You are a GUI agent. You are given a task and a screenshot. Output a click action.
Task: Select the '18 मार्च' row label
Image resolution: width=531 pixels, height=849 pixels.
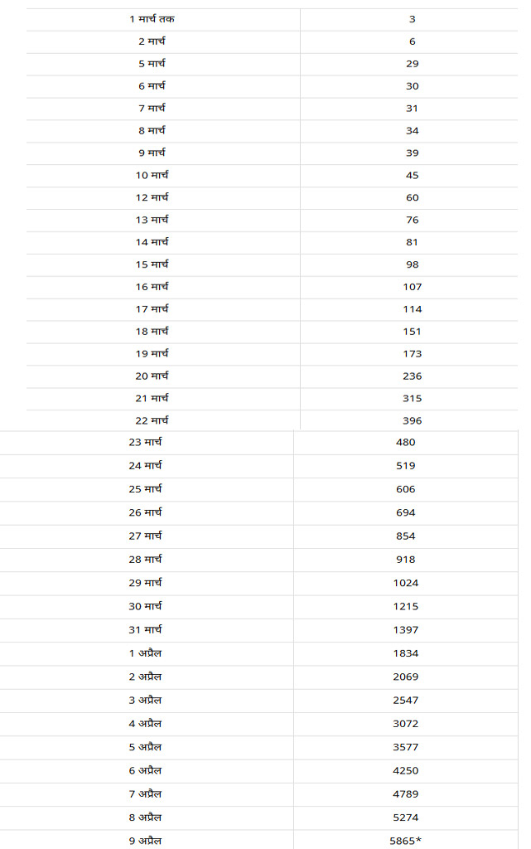pyautogui.click(x=152, y=331)
